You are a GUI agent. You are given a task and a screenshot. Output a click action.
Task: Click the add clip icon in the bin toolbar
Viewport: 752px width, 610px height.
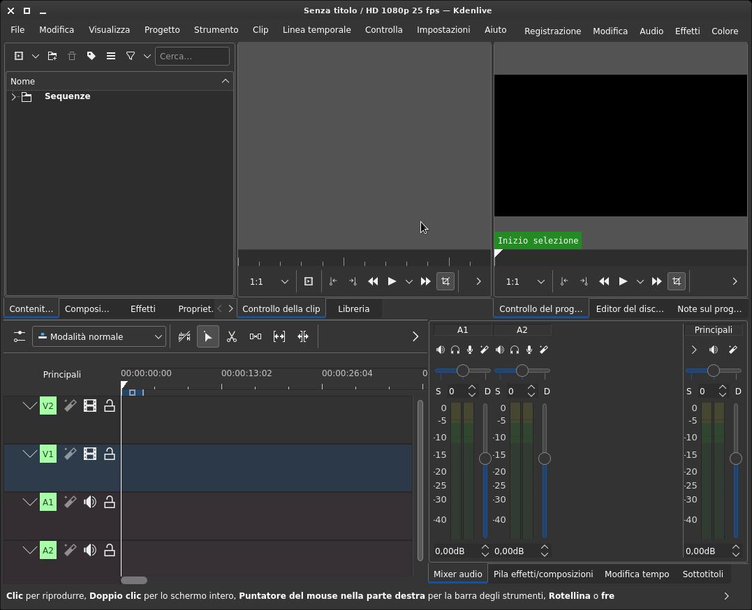pyautogui.click(x=19, y=56)
